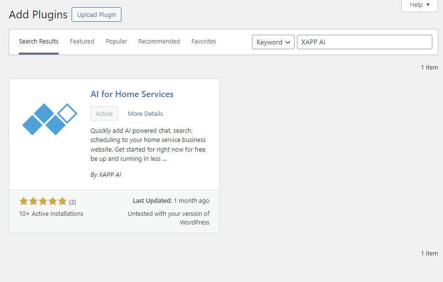Open the AI for Home Services plugin title

tap(132, 94)
